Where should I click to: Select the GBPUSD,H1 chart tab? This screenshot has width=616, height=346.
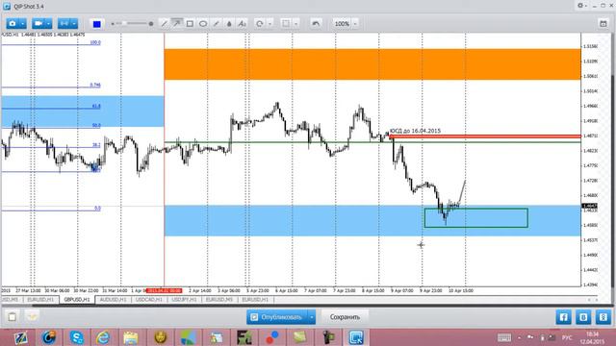pos(77,299)
